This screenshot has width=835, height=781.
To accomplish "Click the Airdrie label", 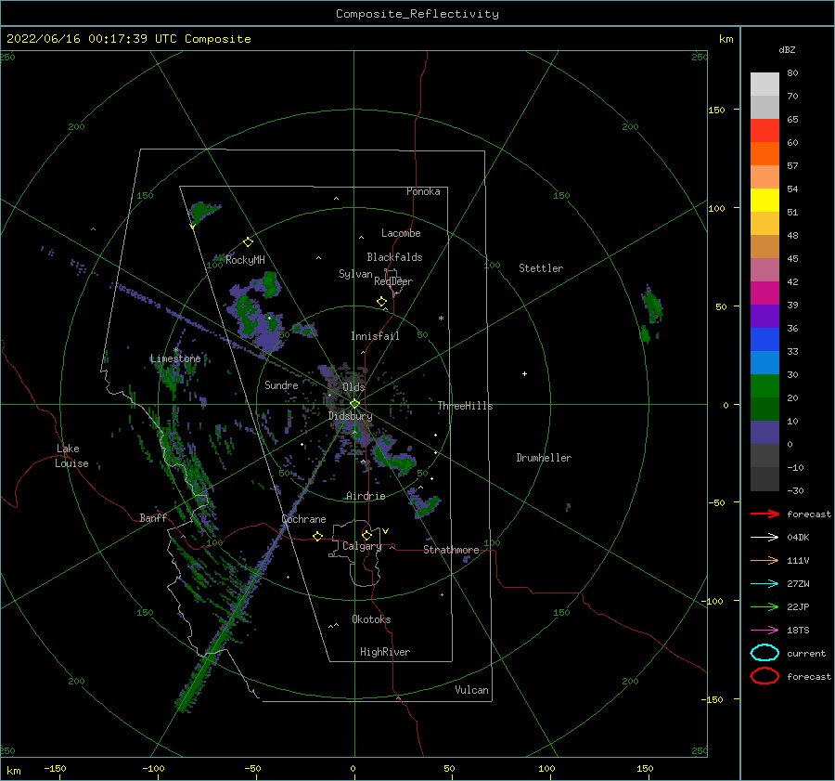I will click(366, 496).
